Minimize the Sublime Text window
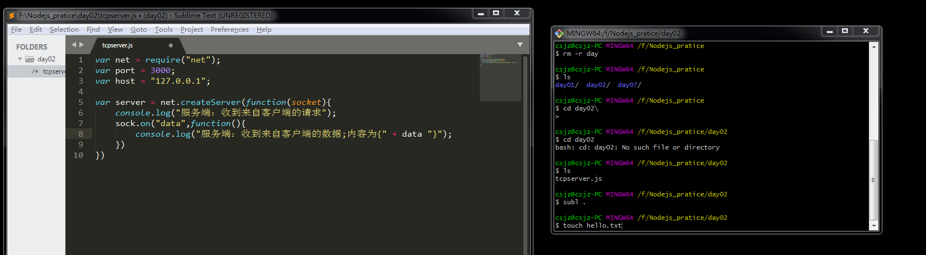Viewport: 926px width, 255px height. click(x=480, y=13)
